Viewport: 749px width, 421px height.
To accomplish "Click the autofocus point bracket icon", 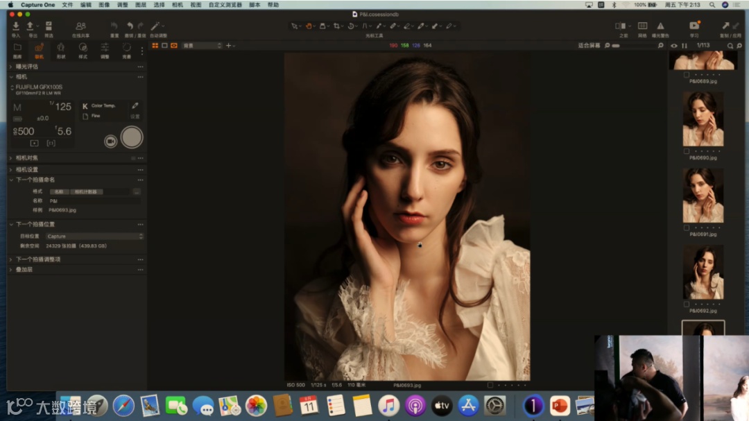I will point(51,143).
